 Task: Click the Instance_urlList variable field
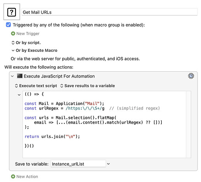coord(78,164)
